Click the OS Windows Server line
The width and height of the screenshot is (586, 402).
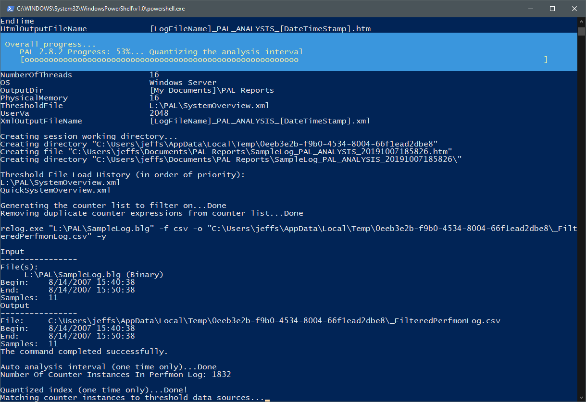109,83
